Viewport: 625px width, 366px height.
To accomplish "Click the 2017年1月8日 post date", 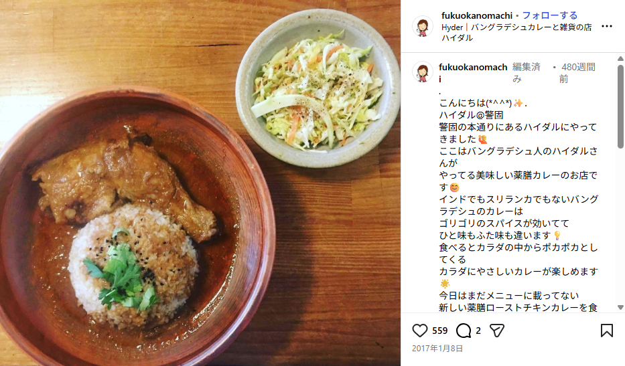I will coord(437,349).
